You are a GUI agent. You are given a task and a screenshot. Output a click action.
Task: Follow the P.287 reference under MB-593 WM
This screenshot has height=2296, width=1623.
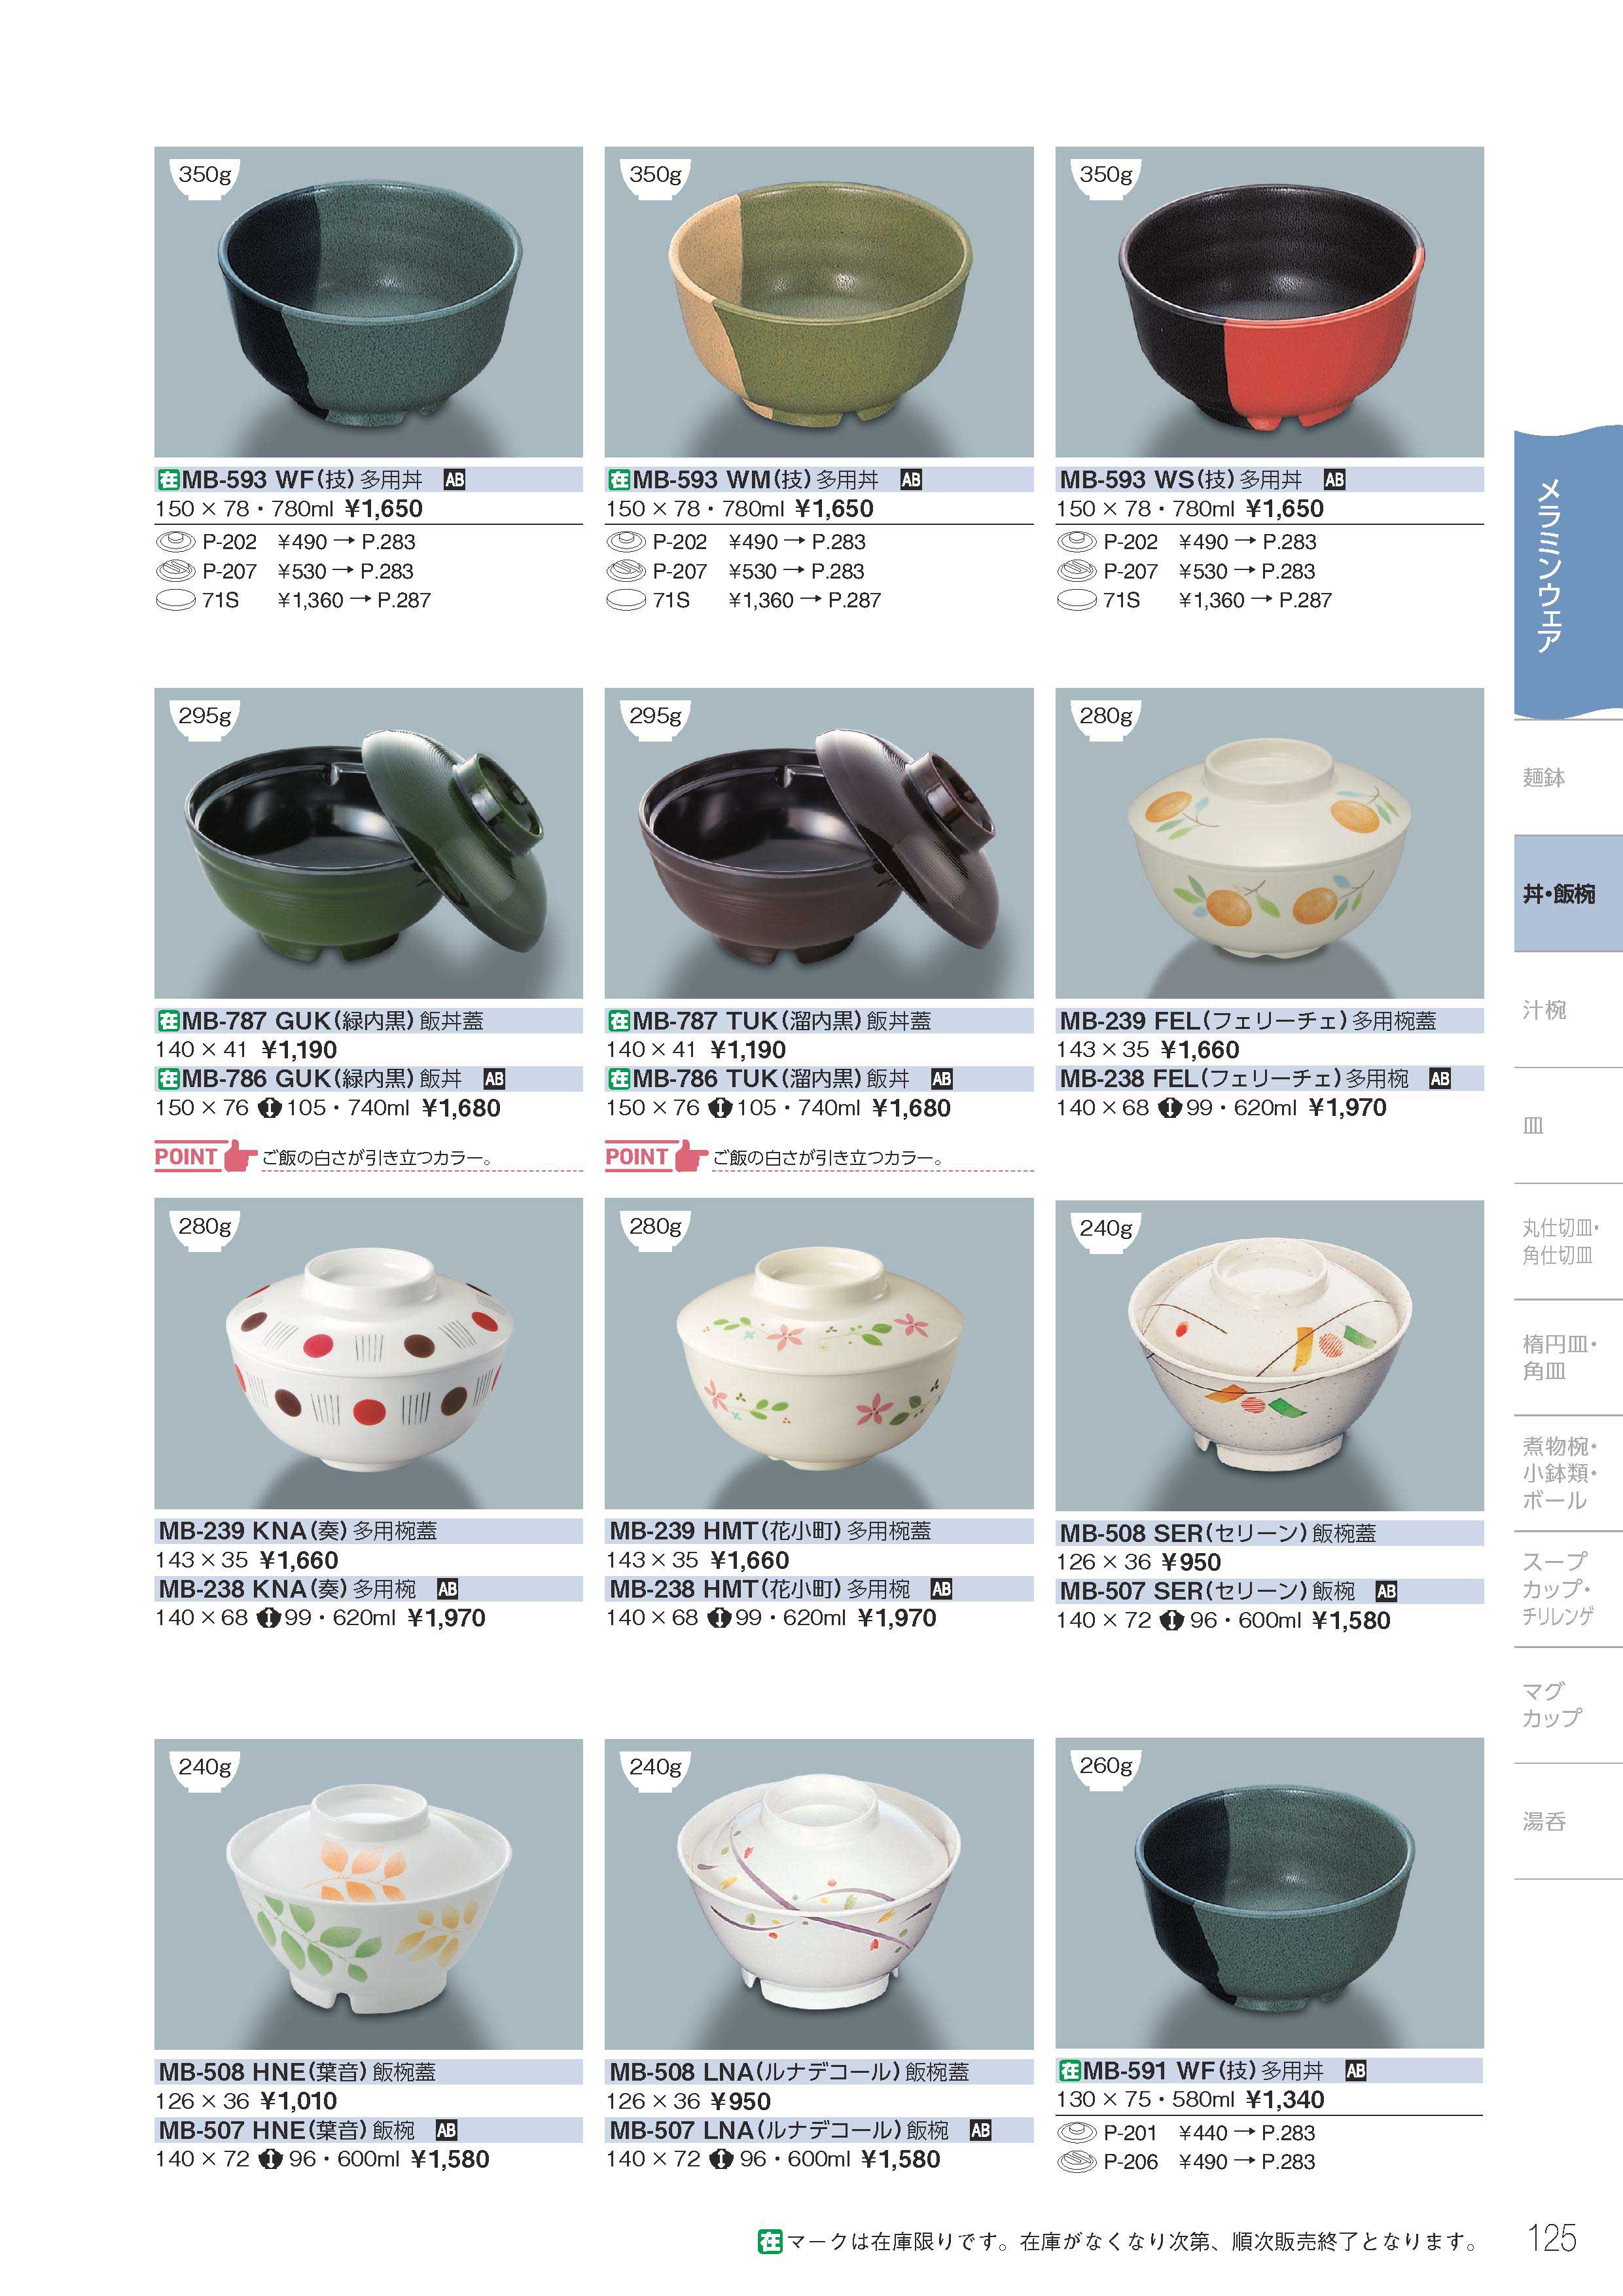854,601
